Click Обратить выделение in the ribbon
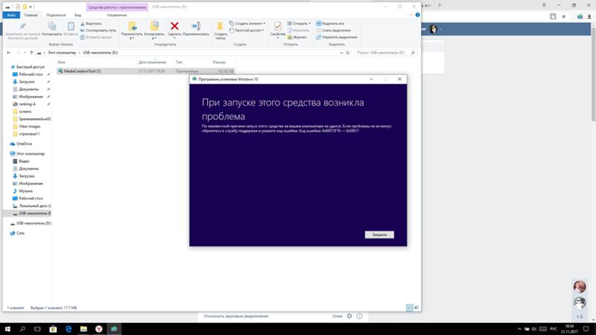596x335 pixels. (x=337, y=37)
